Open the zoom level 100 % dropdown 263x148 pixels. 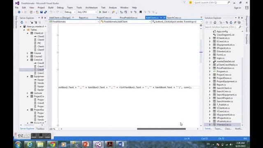pyautogui.click(x=54, y=129)
